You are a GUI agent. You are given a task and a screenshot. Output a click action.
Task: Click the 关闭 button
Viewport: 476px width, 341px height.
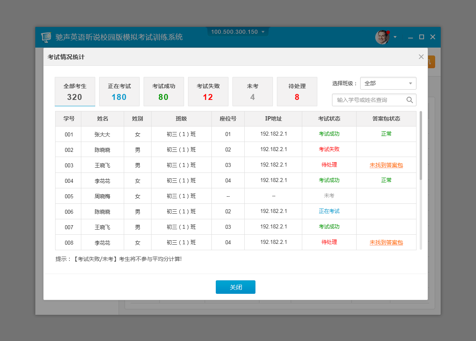(236, 287)
